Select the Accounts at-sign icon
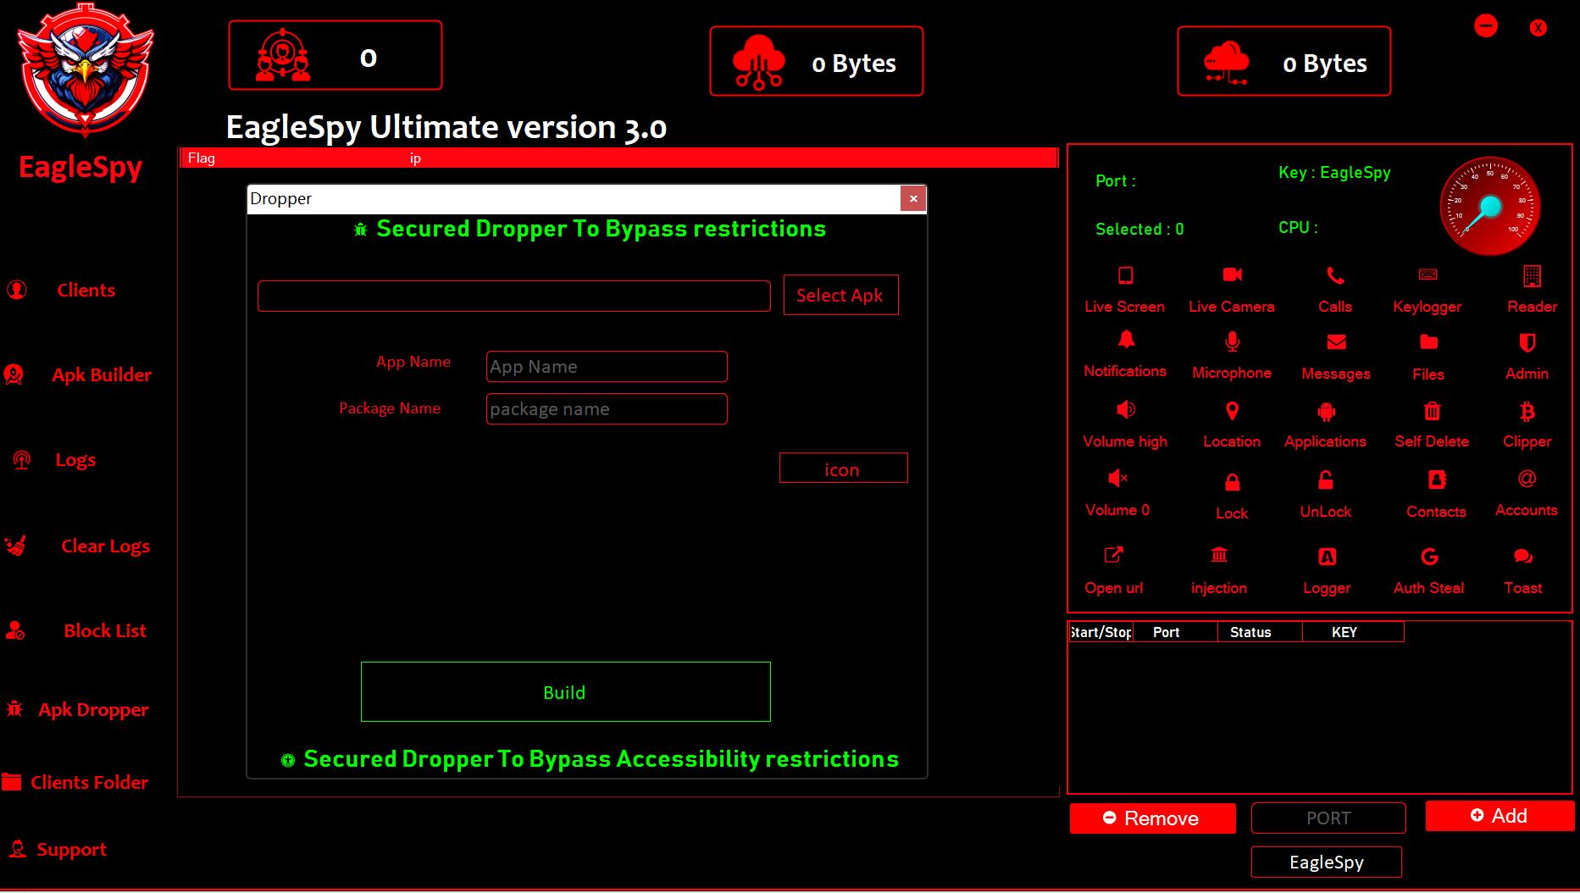 pos(1527,479)
